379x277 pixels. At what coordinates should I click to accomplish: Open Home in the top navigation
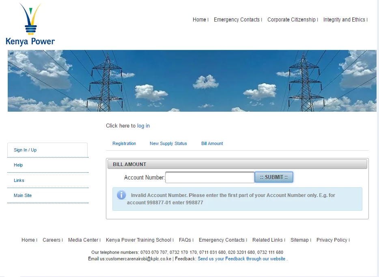199,19
